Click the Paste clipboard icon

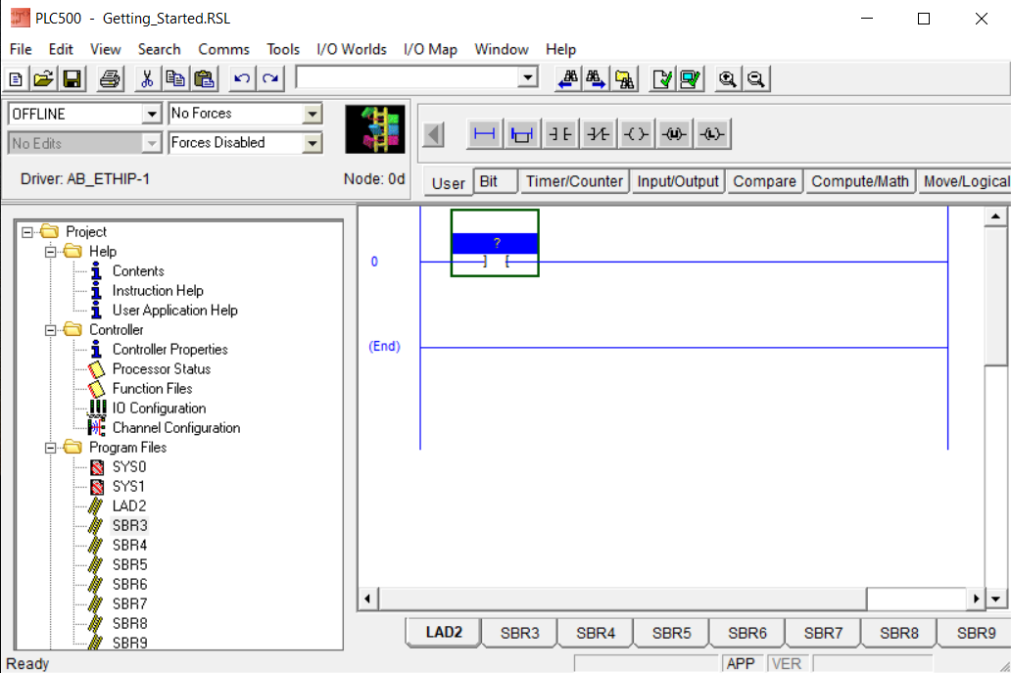[x=205, y=78]
